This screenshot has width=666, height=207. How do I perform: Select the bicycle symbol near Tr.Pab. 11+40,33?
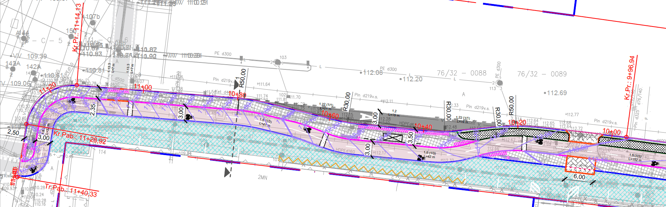(33, 169)
